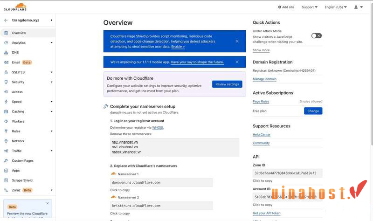Click the Email envelope icon
The image size is (373, 221).
6,62
